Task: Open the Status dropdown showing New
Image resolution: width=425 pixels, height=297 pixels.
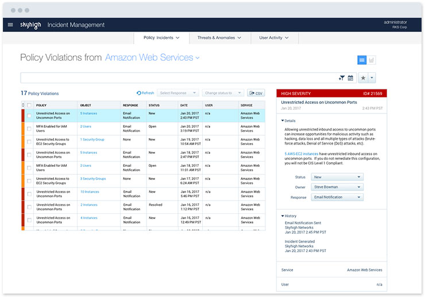Action: pos(337,177)
